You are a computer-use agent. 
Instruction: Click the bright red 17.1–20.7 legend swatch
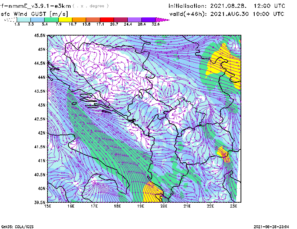(x=107, y=20)
